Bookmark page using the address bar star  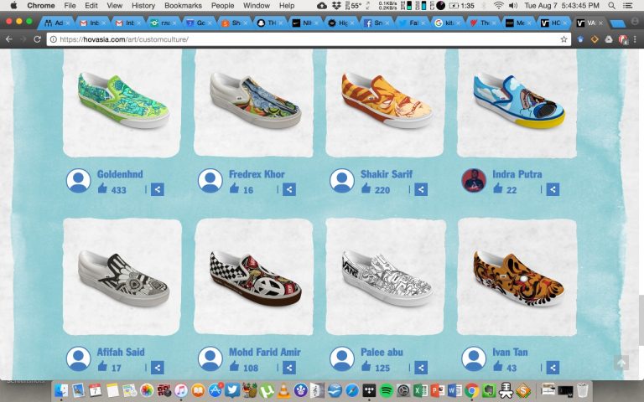click(563, 39)
